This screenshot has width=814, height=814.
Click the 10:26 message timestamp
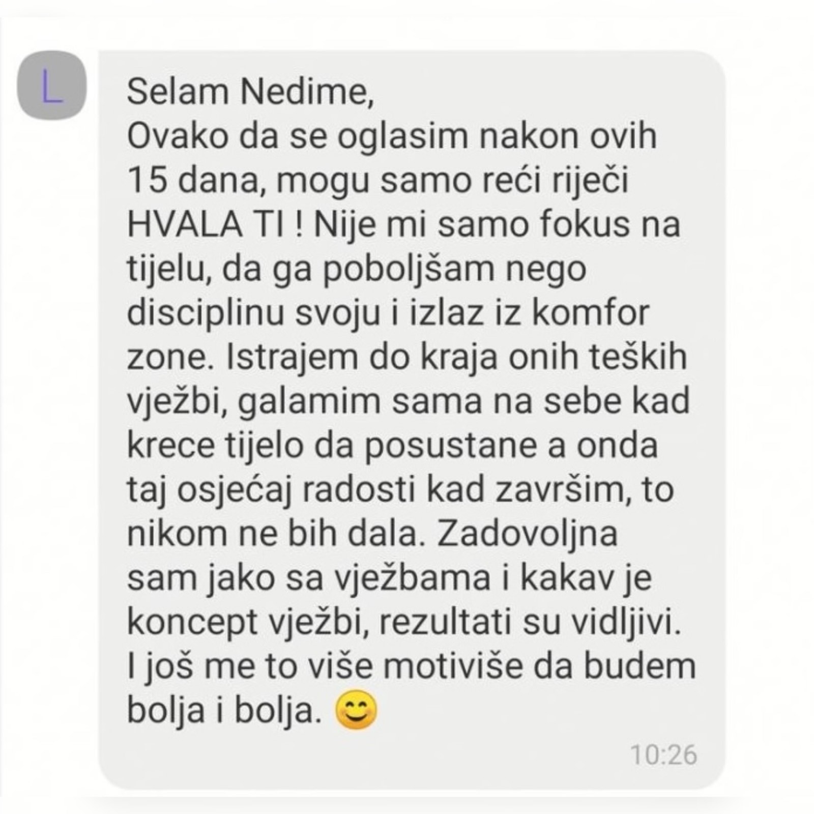click(x=664, y=755)
